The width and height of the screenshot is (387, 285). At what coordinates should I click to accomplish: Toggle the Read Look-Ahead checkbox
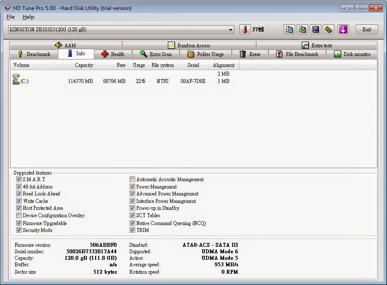(x=19, y=193)
